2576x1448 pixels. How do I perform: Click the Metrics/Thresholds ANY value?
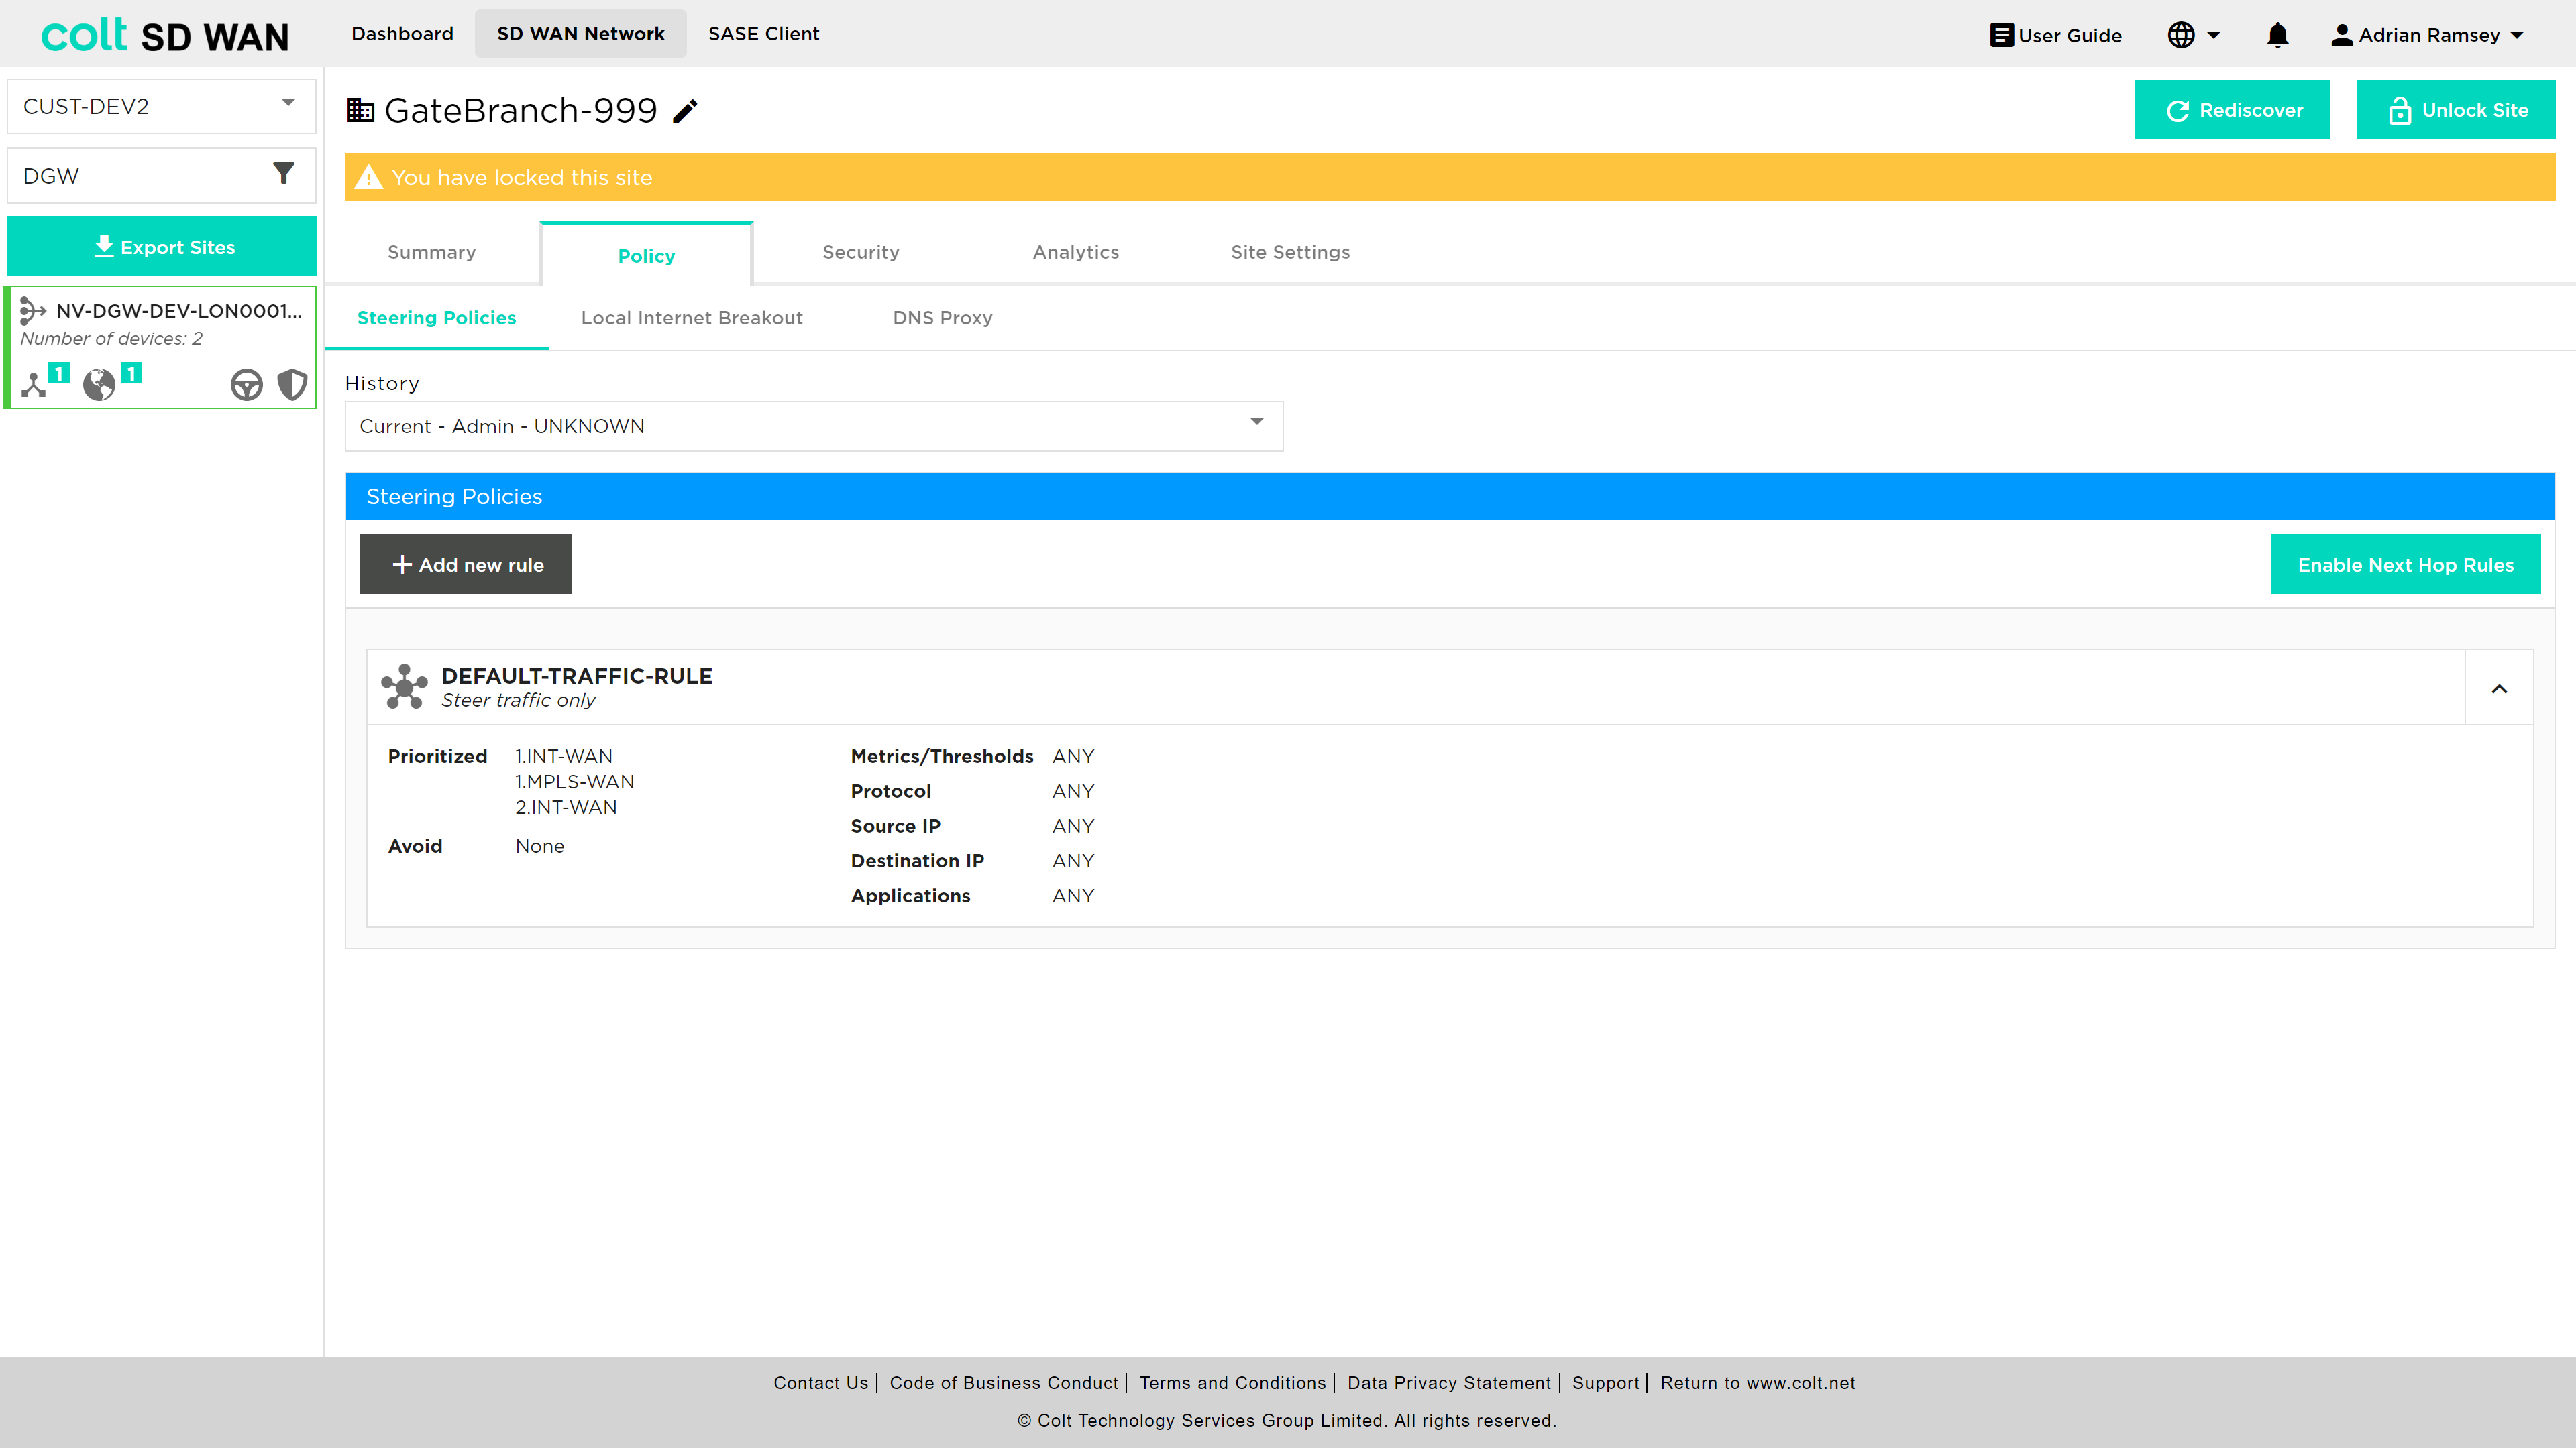pos(1073,756)
